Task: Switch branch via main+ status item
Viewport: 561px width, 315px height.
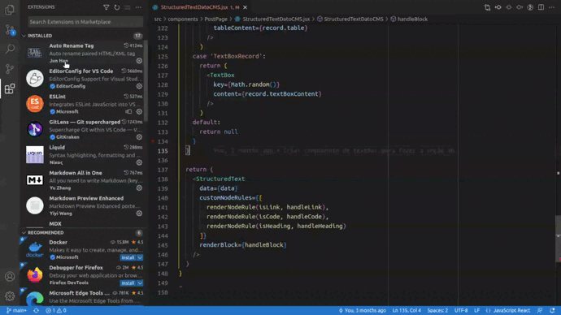Action: click(x=16, y=310)
